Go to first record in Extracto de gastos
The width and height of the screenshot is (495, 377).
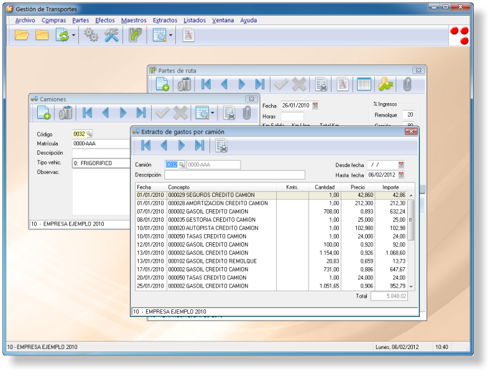pyautogui.click(x=146, y=145)
